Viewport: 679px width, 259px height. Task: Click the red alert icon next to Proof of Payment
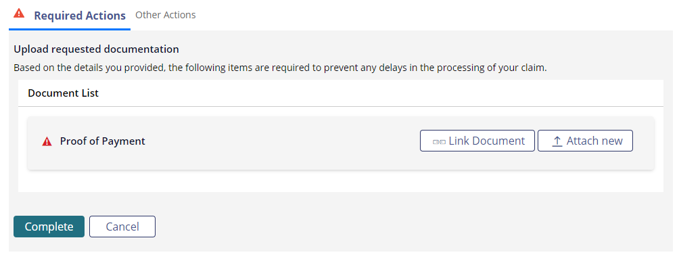point(47,141)
